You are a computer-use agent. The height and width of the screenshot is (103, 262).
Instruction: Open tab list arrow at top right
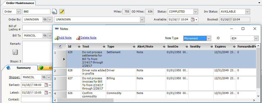[259, 3]
